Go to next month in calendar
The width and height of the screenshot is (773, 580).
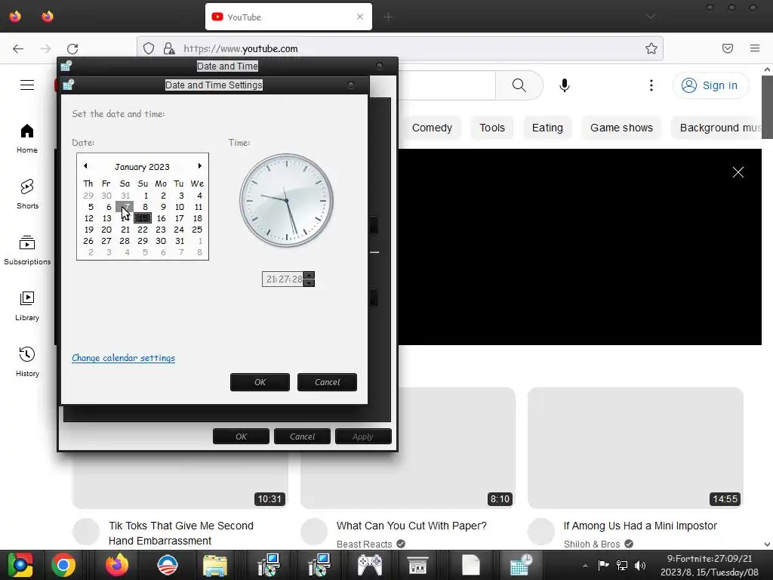click(199, 165)
